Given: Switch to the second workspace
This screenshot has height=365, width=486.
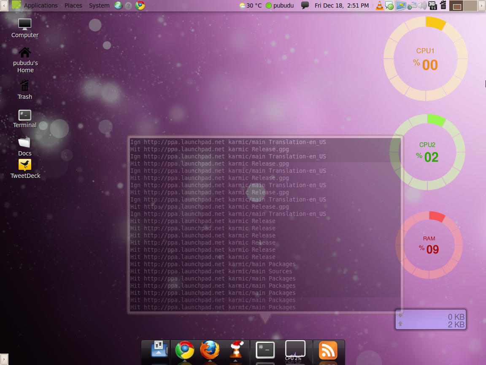Looking at the screenshot, I should (470, 5).
